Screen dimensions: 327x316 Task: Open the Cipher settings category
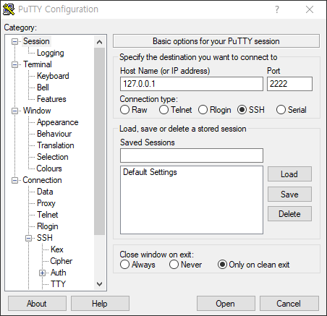pos(61,261)
